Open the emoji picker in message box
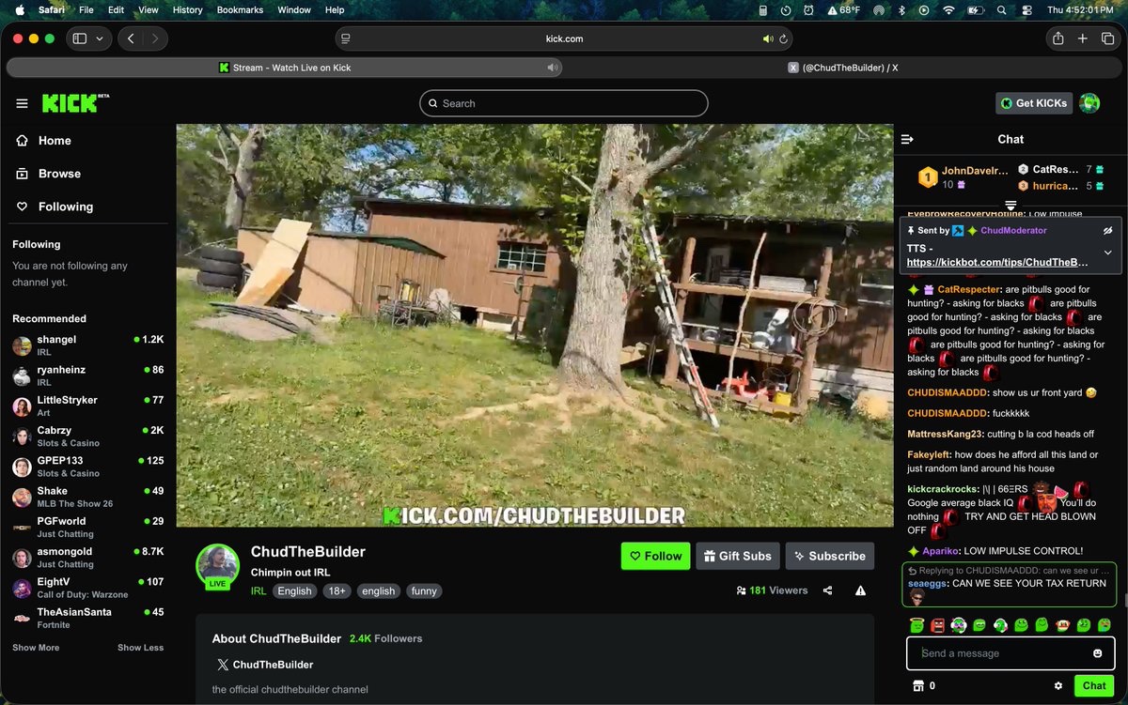This screenshot has width=1128, height=705. tap(1097, 653)
